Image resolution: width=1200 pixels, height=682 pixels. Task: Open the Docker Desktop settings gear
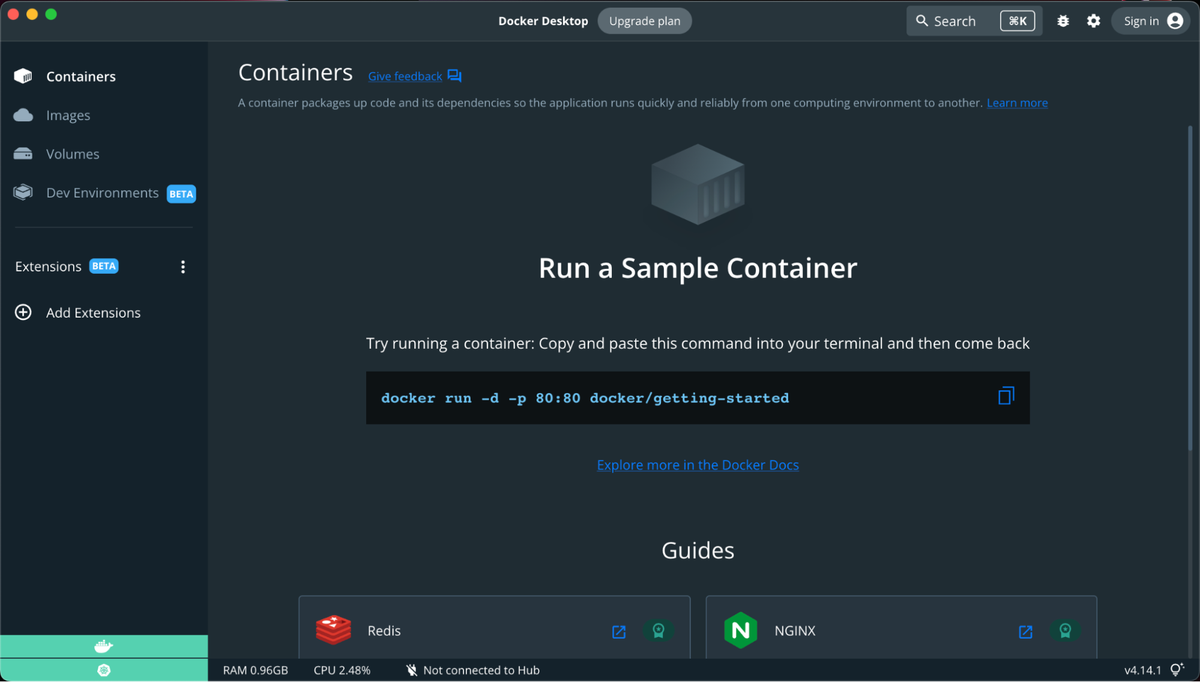point(1094,20)
